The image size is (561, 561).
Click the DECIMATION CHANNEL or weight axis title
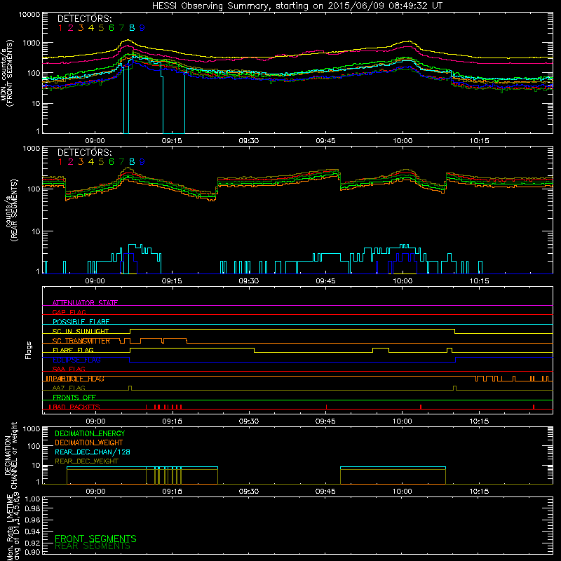[x=11, y=455]
